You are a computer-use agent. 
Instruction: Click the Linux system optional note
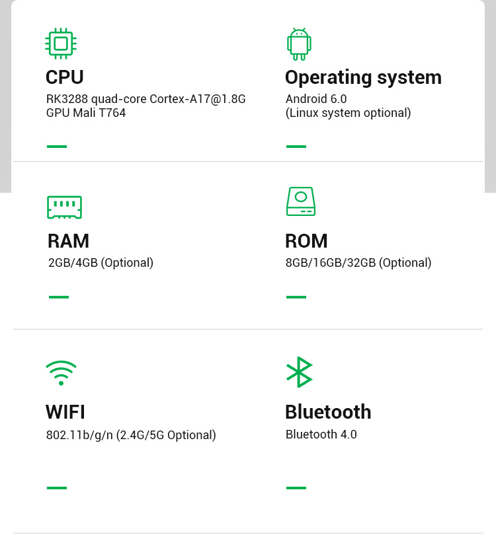[x=348, y=113]
